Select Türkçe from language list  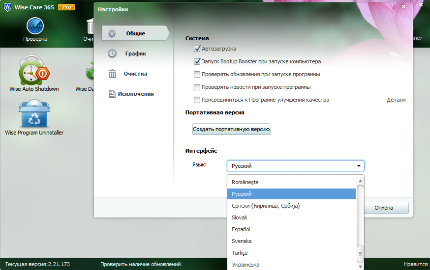(292, 253)
